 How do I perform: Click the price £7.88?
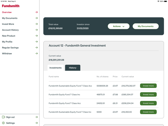coord(115,94)
